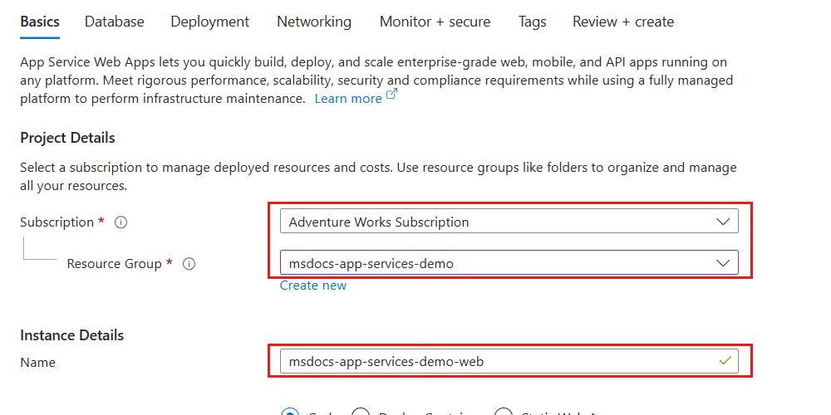
Task: Click into the Name input field
Action: pyautogui.click(x=509, y=362)
